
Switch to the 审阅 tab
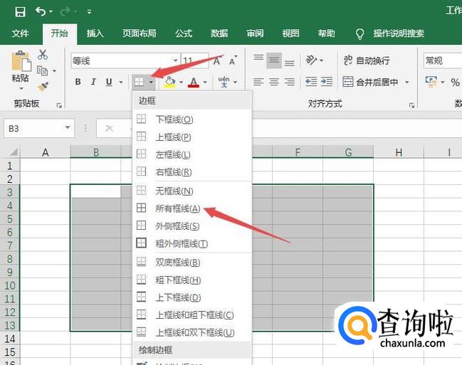pos(255,33)
